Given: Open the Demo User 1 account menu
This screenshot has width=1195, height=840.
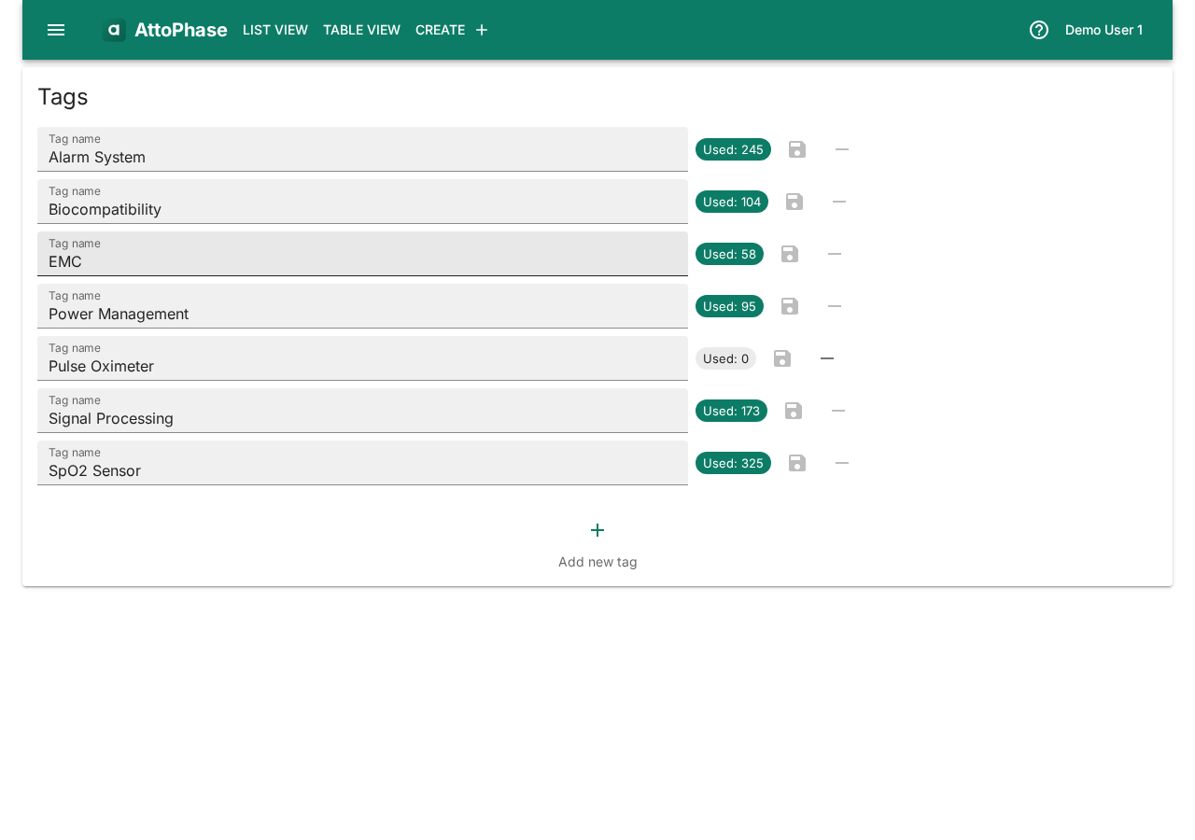Looking at the screenshot, I should click(1104, 29).
